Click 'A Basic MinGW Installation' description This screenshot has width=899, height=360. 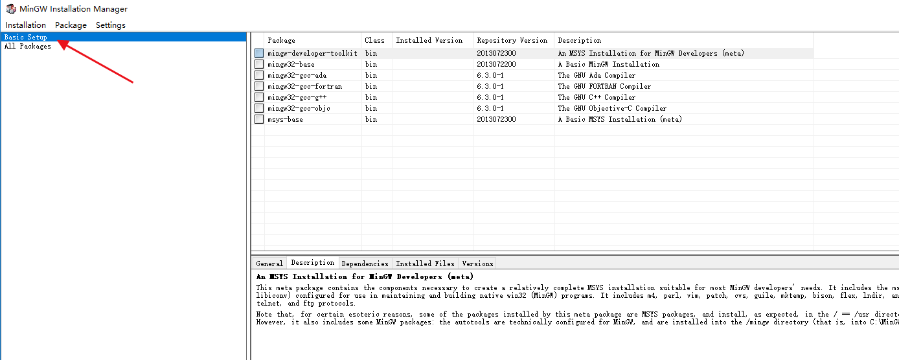[x=609, y=64]
